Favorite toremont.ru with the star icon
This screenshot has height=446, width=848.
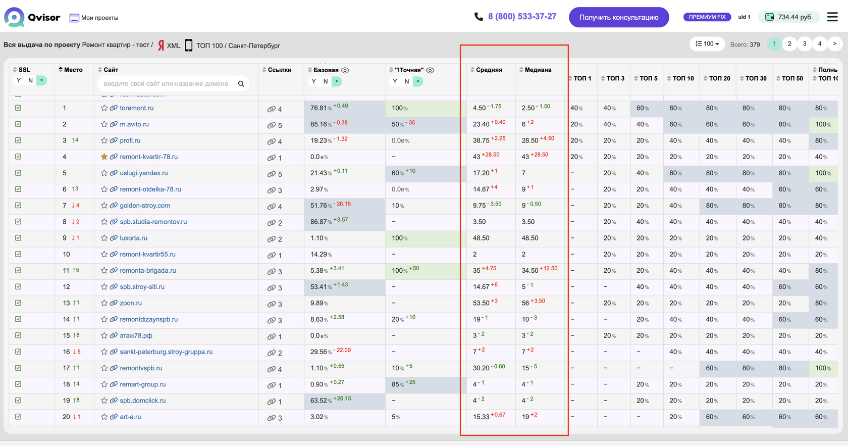[x=104, y=108]
